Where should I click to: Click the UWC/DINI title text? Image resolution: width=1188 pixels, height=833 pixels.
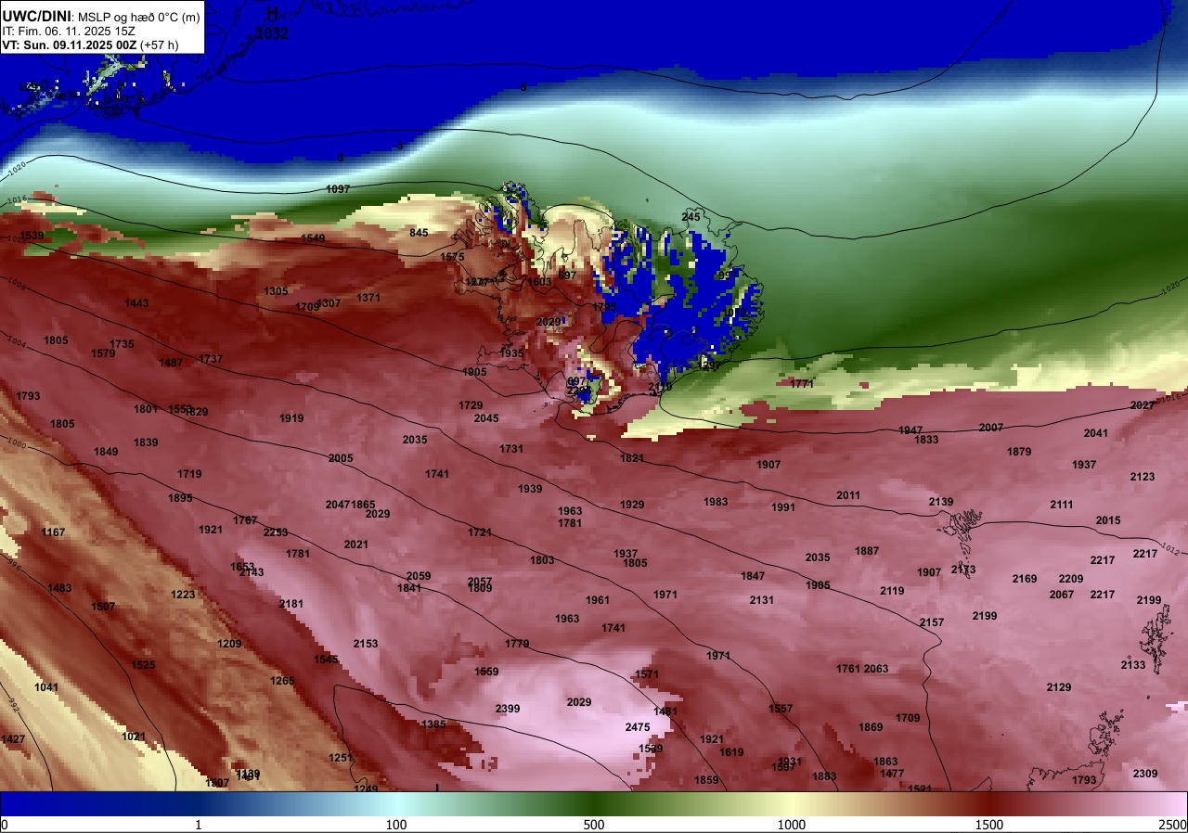pos(36,16)
